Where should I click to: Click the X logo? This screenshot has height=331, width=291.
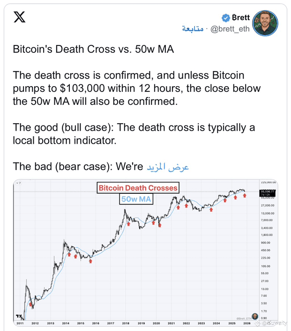[20, 17]
